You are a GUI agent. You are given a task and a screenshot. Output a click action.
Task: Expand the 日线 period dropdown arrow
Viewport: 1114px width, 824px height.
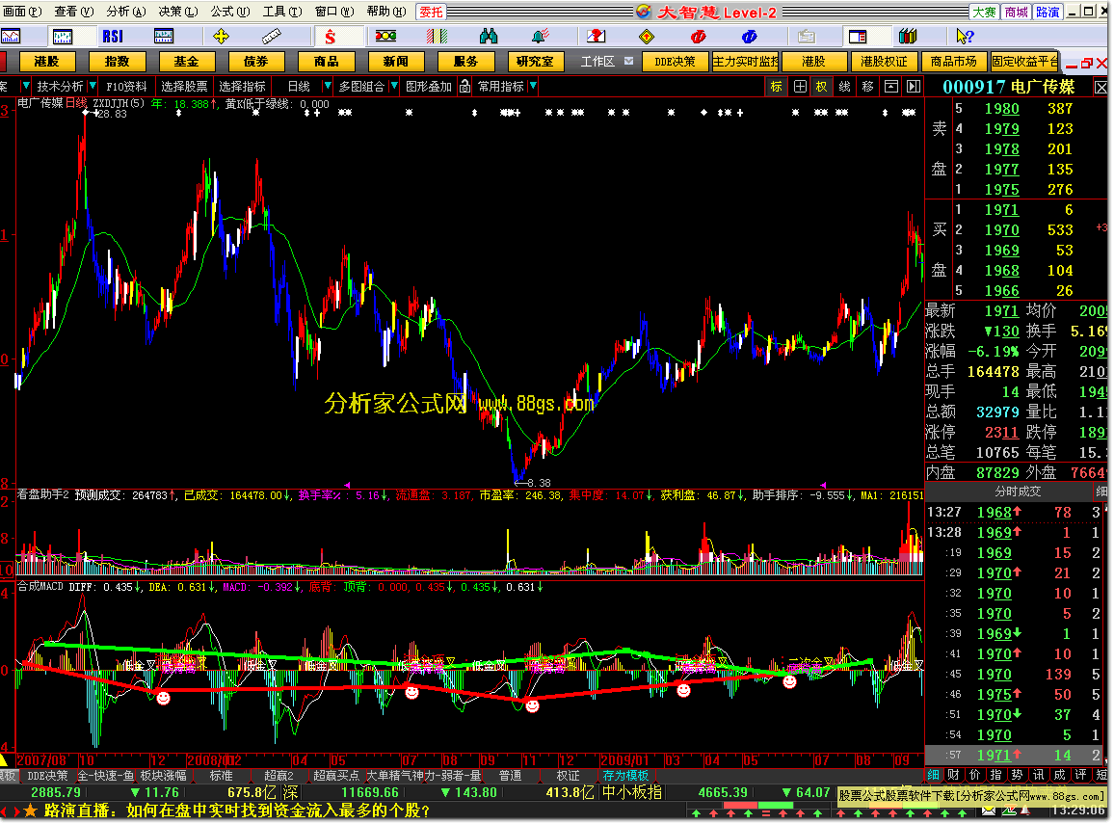pyautogui.click(x=328, y=86)
